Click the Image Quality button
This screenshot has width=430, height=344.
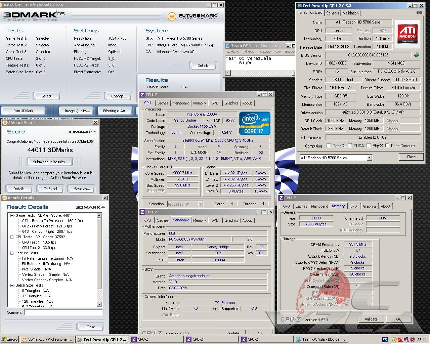pyautogui.click(x=77, y=111)
